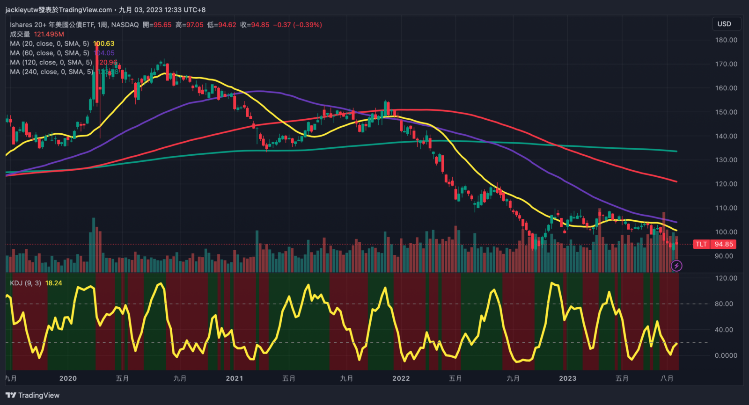Click the 94.85 last price label
749x405 pixels.
tap(724, 244)
